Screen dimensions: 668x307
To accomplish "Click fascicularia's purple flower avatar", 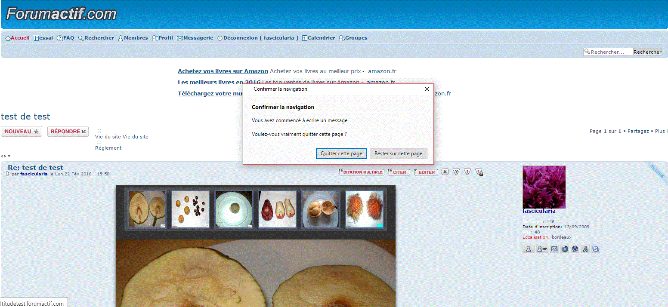I will coord(544,187).
